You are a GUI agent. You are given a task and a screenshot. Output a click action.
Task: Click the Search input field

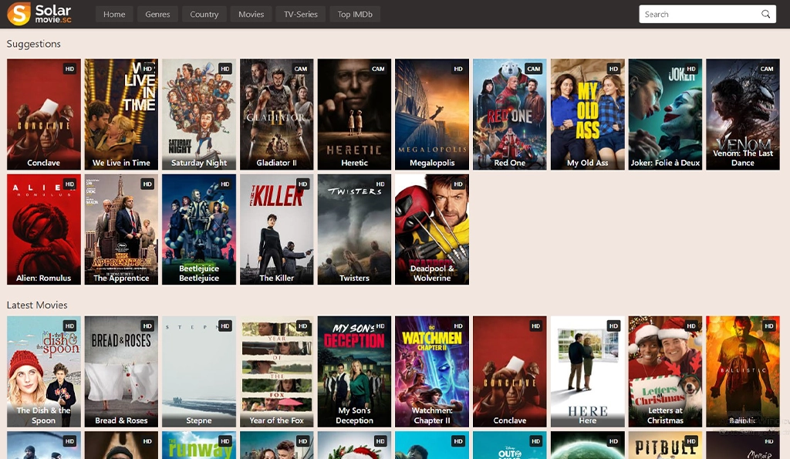tap(698, 14)
